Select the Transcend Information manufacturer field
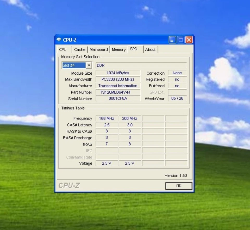Image resolution: width=250 pixels, height=230 pixels. point(118,86)
